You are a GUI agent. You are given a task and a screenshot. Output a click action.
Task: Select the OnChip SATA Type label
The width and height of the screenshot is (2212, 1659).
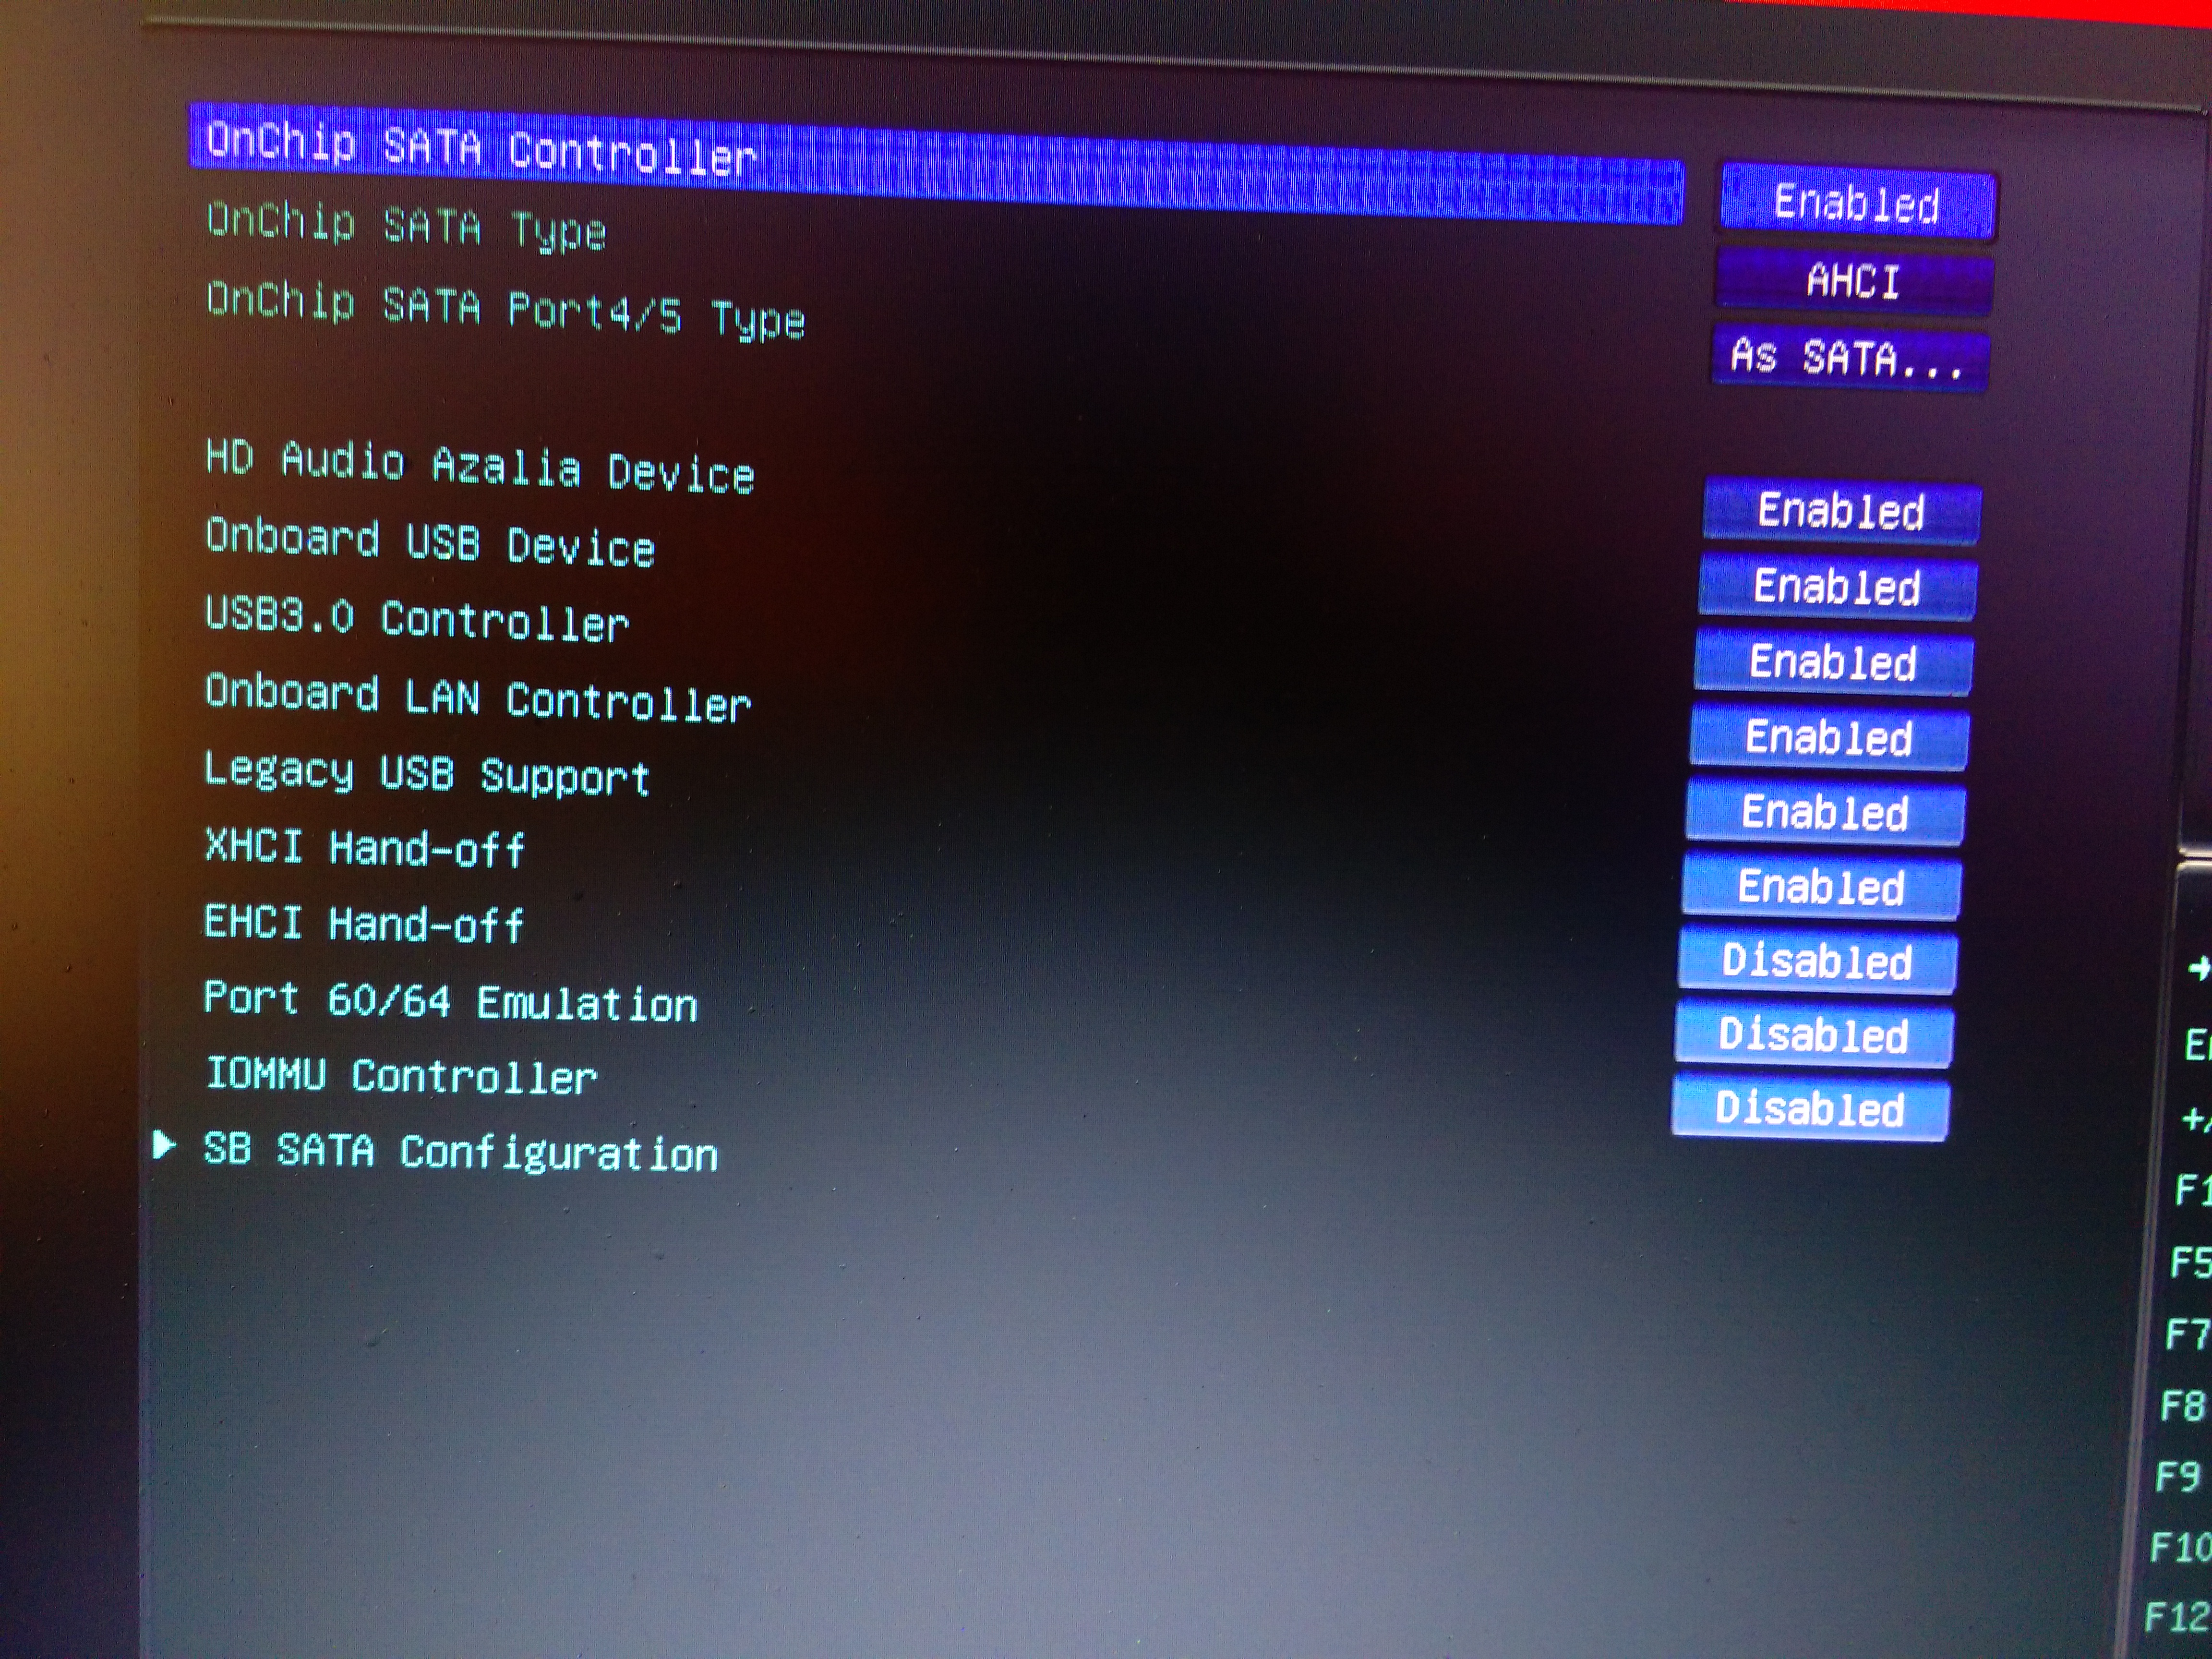[x=406, y=226]
